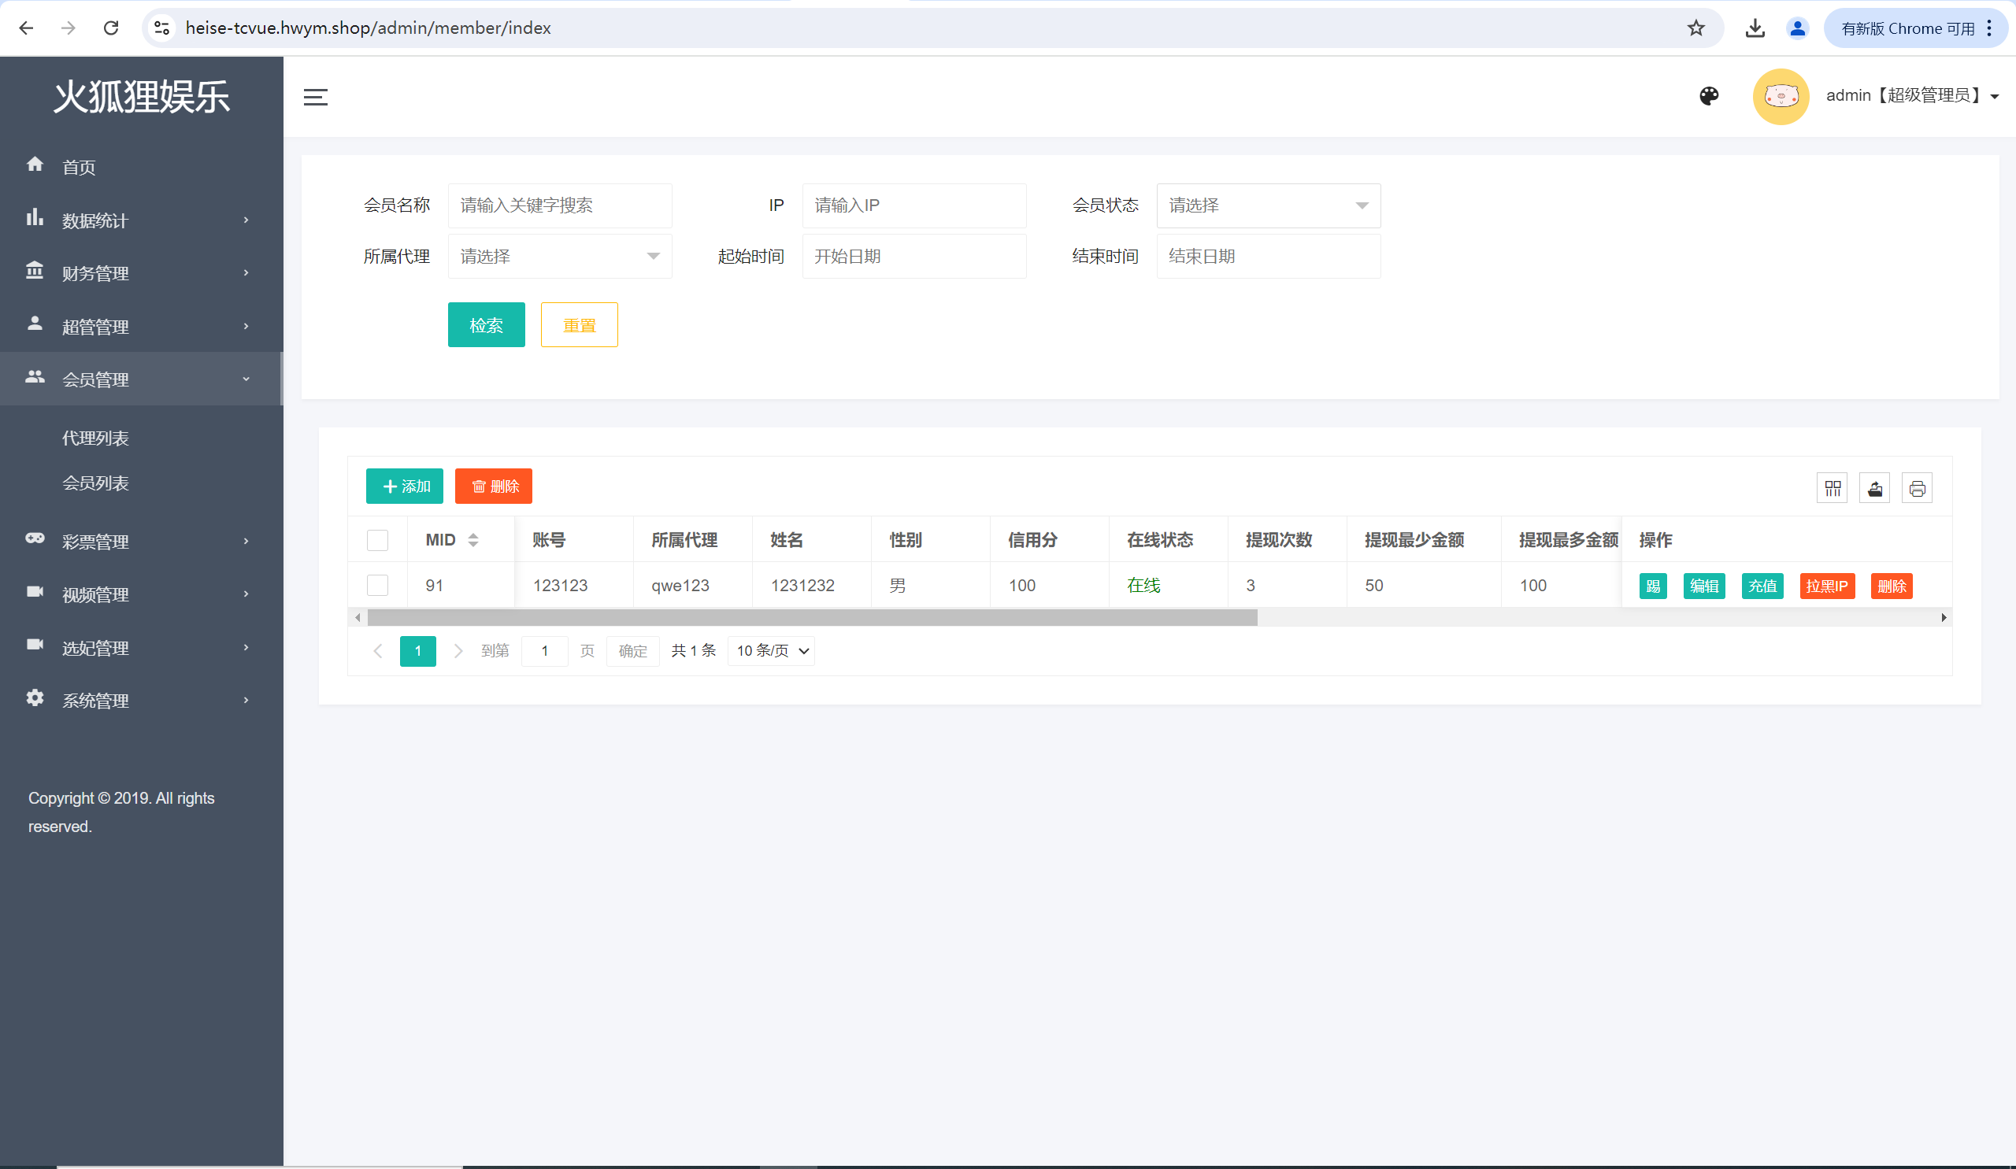Image resolution: width=2016 pixels, height=1169 pixels.
Task: Click the 拉黑IP button for member 91
Action: point(1827,586)
